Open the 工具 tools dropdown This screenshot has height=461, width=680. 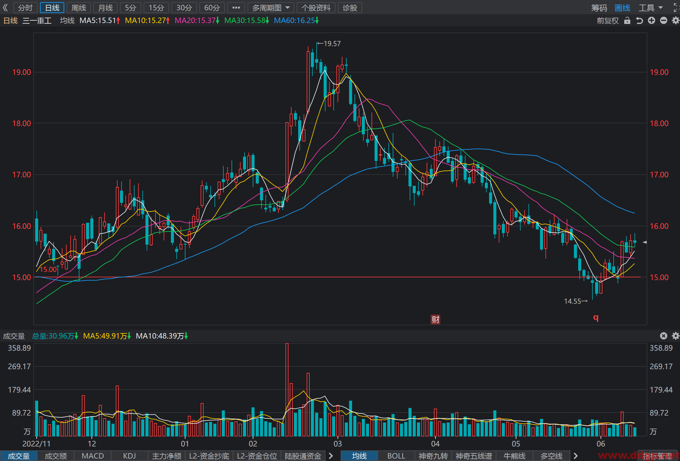pos(651,8)
